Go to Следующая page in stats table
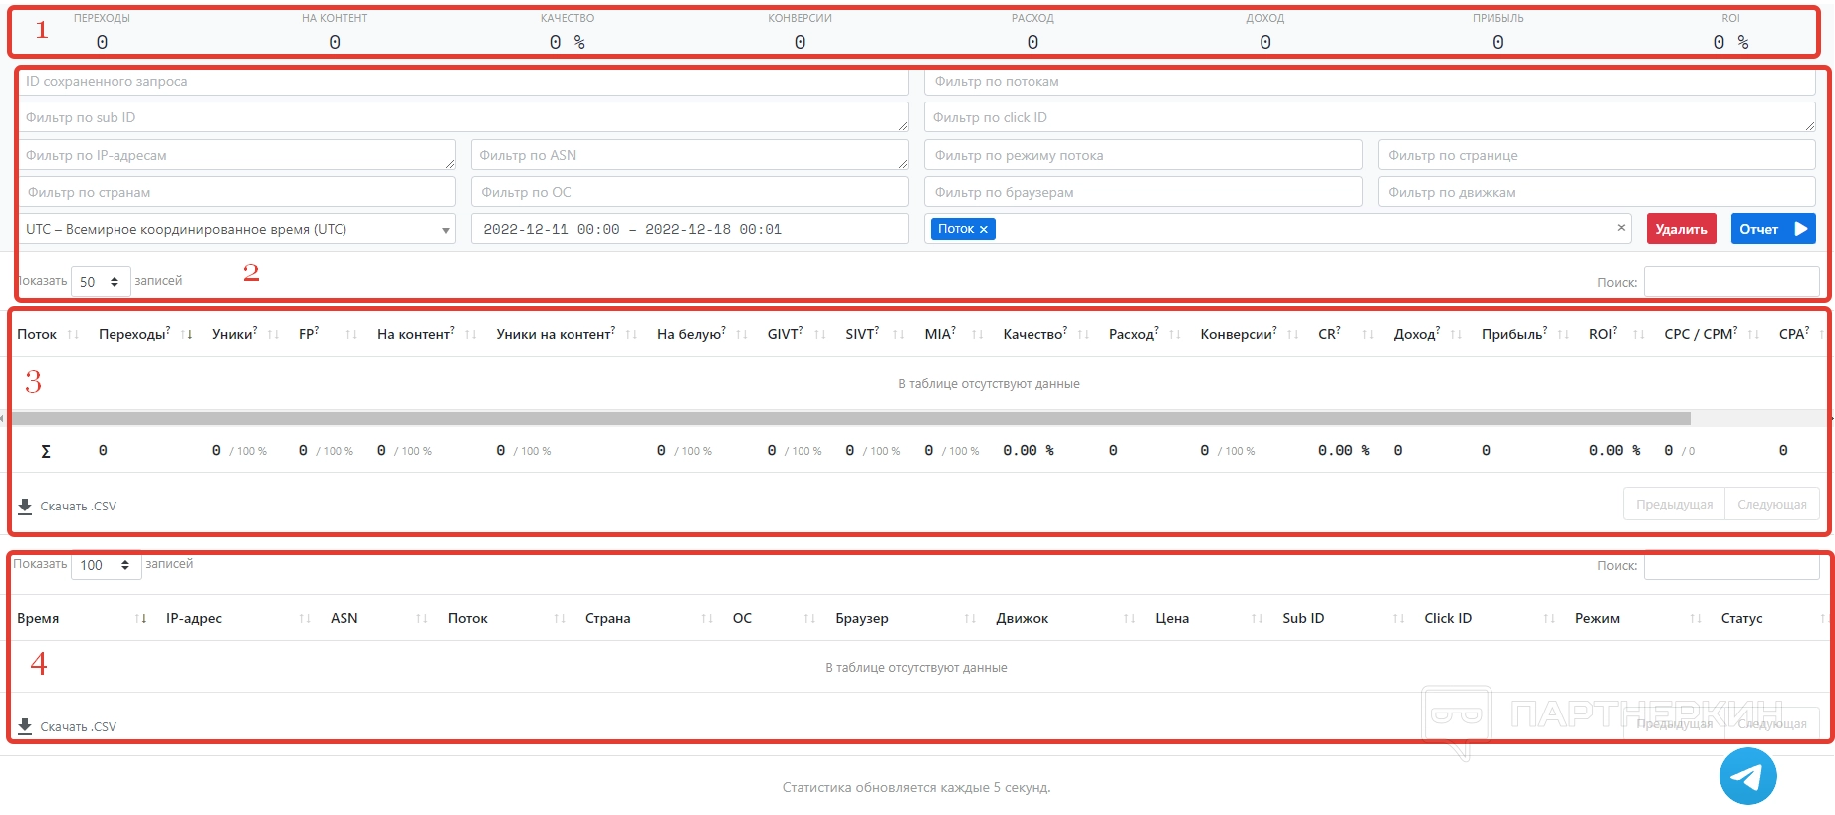1835x815 pixels. 1771,505
